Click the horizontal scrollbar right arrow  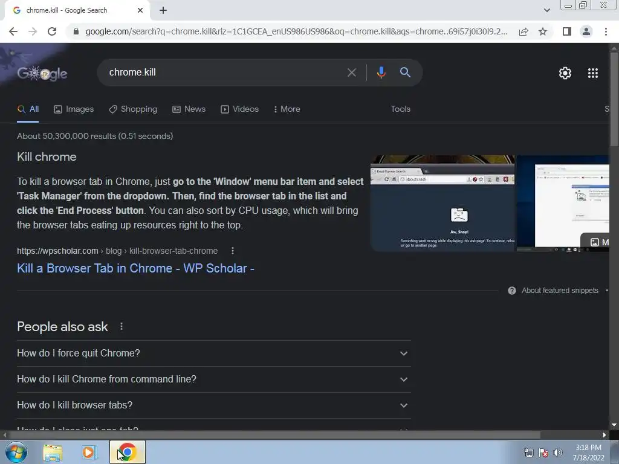pyautogui.click(x=604, y=435)
